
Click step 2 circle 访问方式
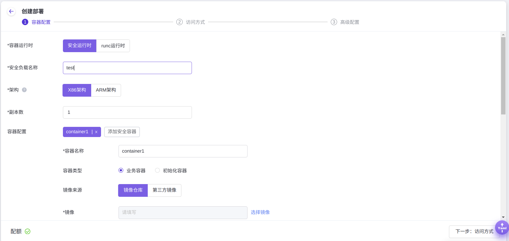pyautogui.click(x=180, y=22)
